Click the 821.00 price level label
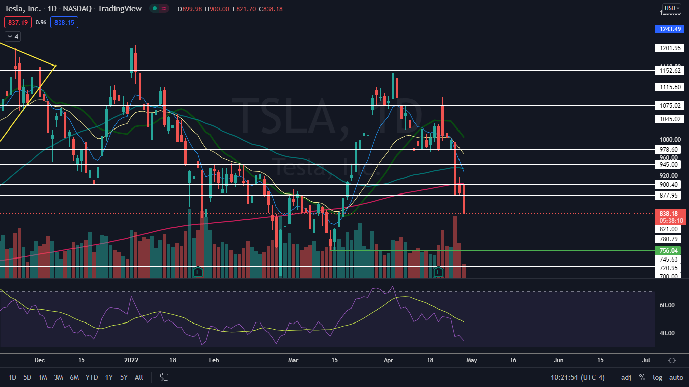The width and height of the screenshot is (689, 387). [x=669, y=229]
